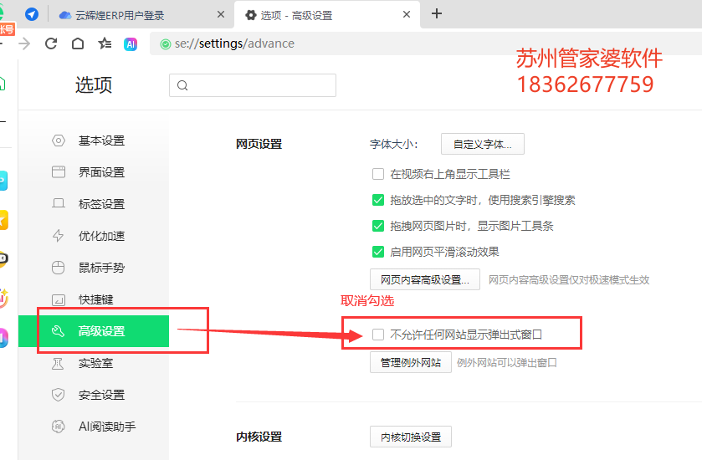This screenshot has height=460, width=702.
Task: Select the 选项 - 高级设置 tab
Action: pyautogui.click(x=327, y=15)
